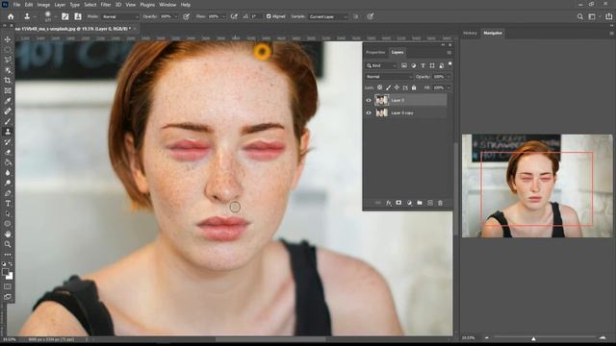
Task: Create a new layer
Action: 430,203
